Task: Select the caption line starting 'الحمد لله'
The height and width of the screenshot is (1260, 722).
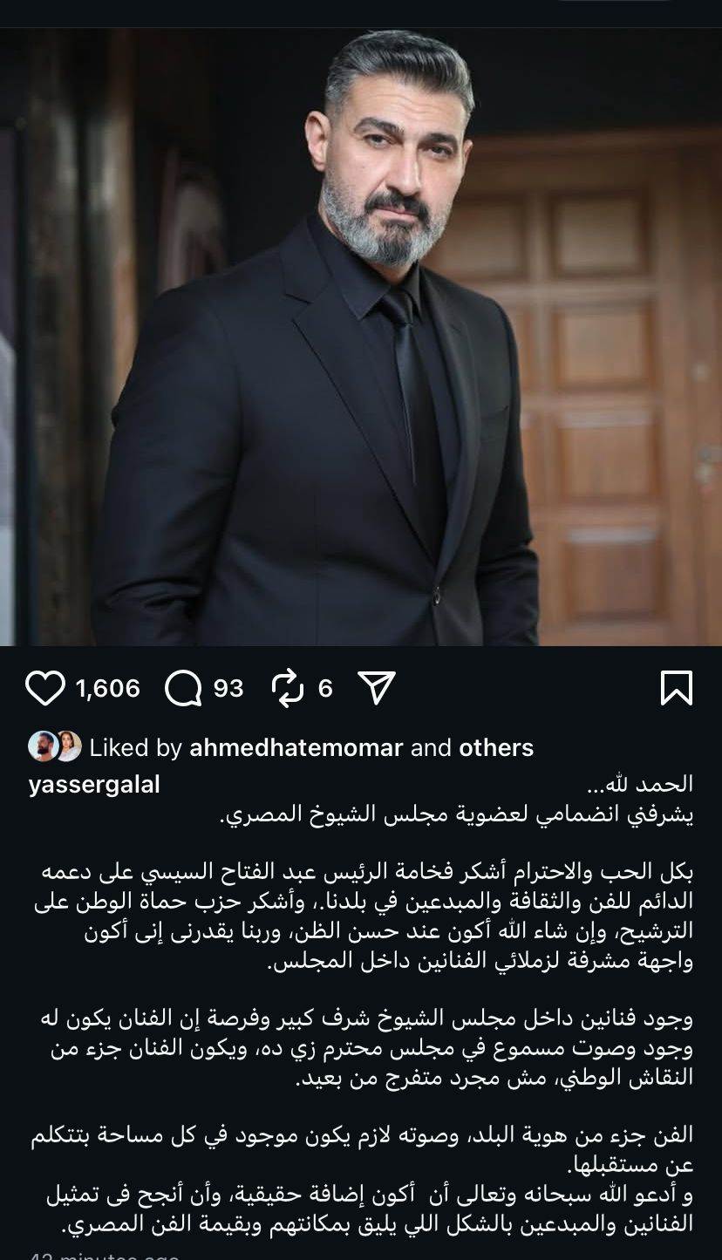Action: point(640,784)
